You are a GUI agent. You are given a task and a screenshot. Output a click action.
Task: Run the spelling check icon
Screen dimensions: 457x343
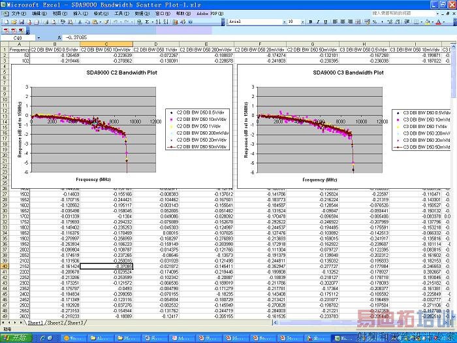pos(63,22)
